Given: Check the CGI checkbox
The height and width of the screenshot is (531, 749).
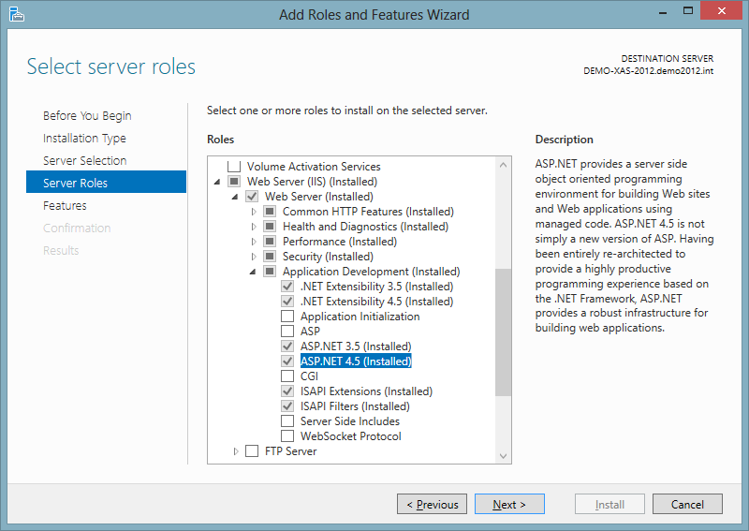Looking at the screenshot, I should 287,376.
